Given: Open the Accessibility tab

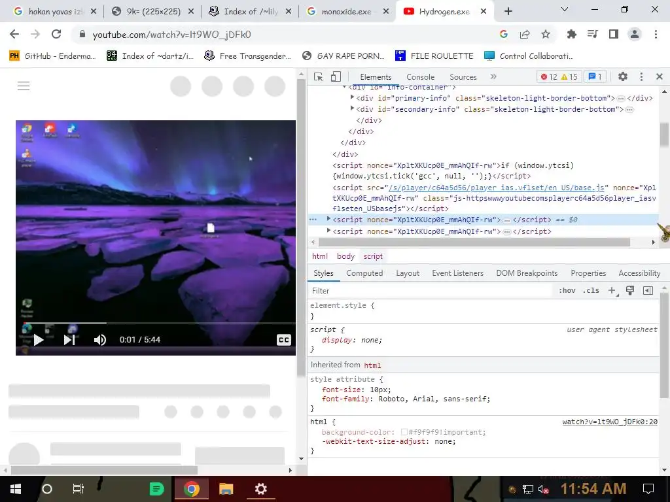Looking at the screenshot, I should pos(639,273).
